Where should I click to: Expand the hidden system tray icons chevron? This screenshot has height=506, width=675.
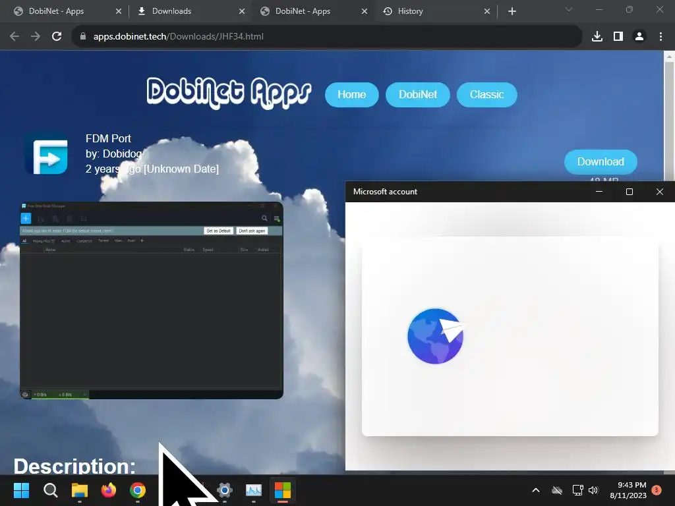tap(536, 490)
